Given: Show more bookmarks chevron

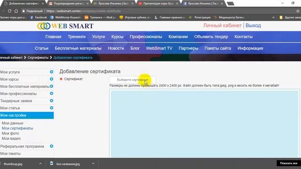Looking at the screenshot, I should click(273, 17).
